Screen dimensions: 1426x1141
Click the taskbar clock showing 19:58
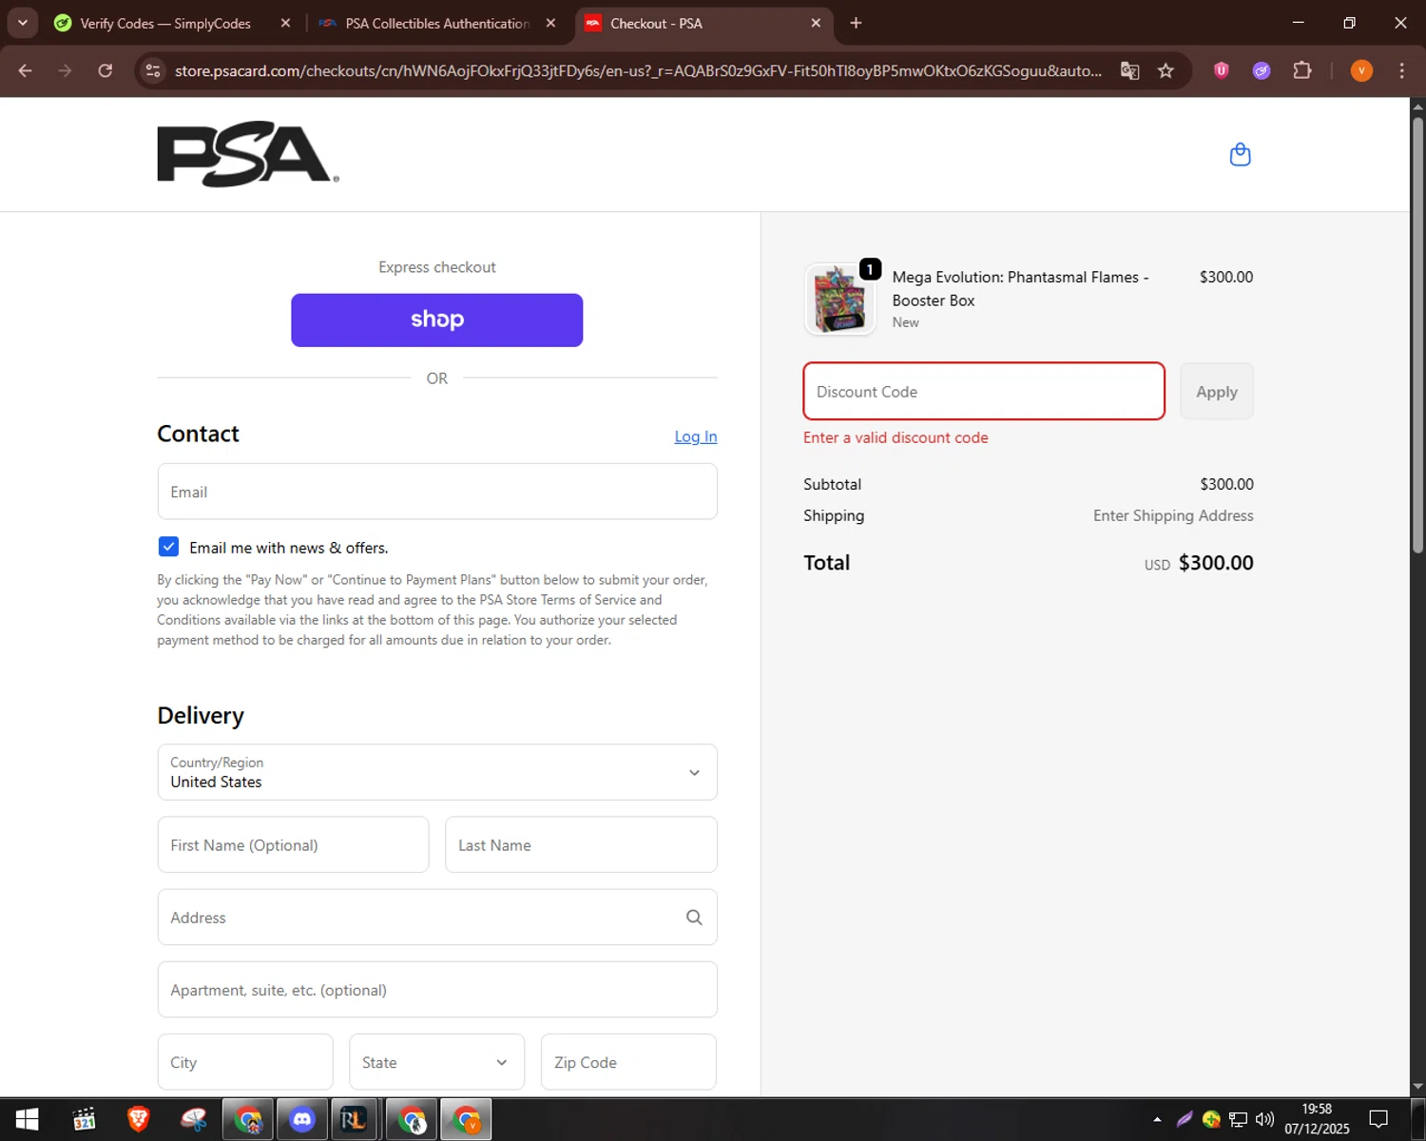(x=1317, y=1119)
